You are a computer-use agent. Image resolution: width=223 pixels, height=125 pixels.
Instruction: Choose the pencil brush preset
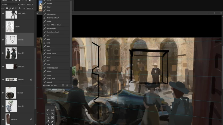(56, 57)
